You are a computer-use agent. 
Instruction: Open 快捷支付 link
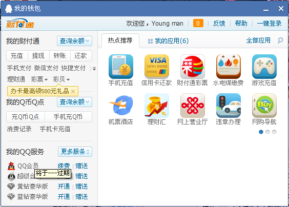click(73, 68)
